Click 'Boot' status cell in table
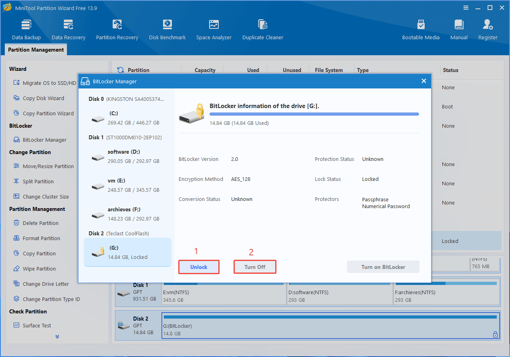Screen dimensions: 510x357 pyautogui.click(x=448, y=106)
